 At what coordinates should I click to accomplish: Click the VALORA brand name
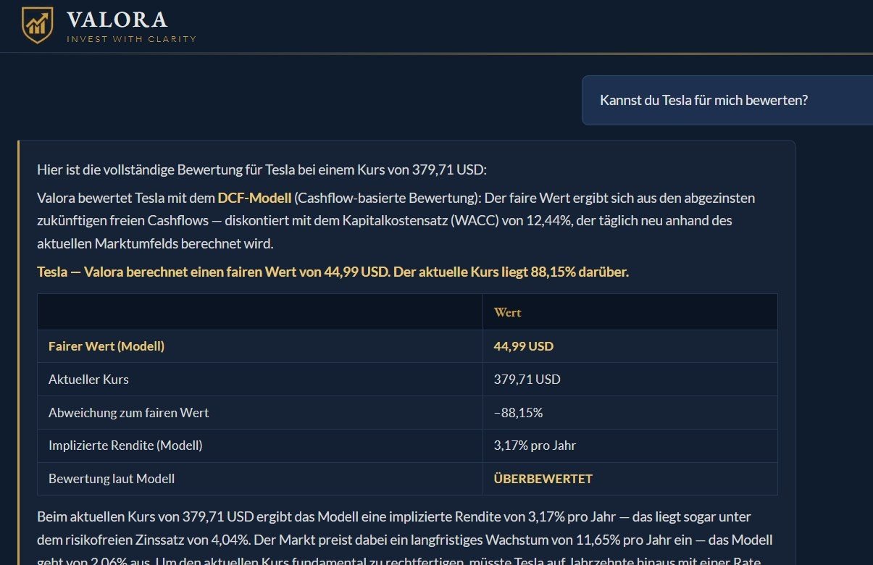pos(117,20)
